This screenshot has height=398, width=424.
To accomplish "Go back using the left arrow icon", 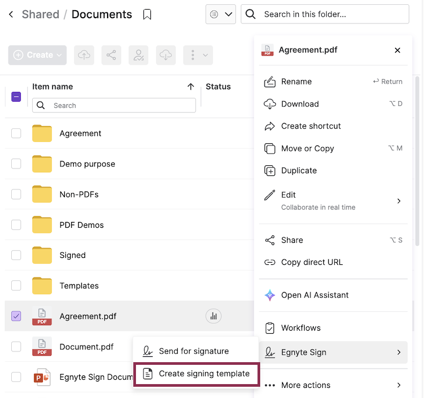I will pyautogui.click(x=11, y=14).
